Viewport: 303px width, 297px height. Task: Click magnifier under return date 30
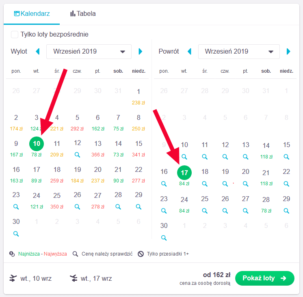(164, 238)
